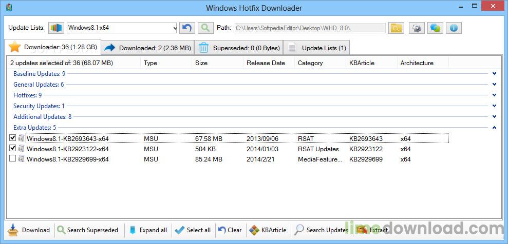Click the Baseline Updates: 9 group label

tap(39, 74)
